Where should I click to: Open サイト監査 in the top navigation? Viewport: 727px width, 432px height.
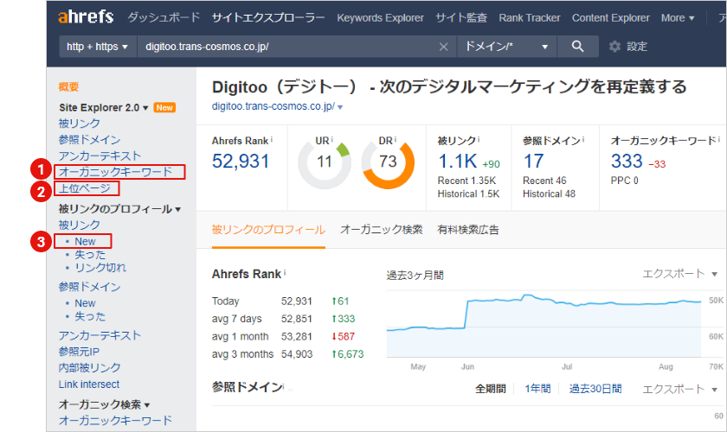coord(461,18)
